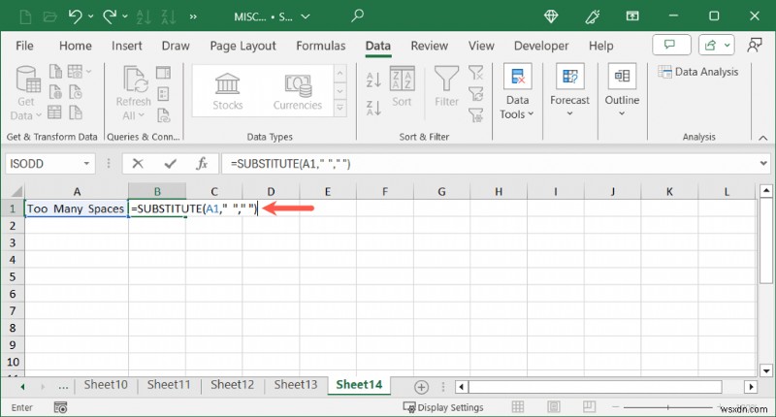Switch to the Developer tab

coord(541,46)
